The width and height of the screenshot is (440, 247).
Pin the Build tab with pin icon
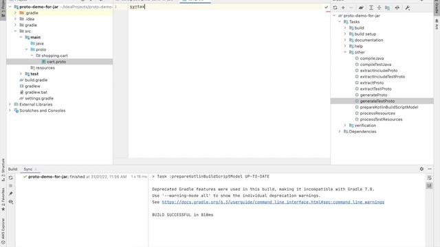coord(11,193)
